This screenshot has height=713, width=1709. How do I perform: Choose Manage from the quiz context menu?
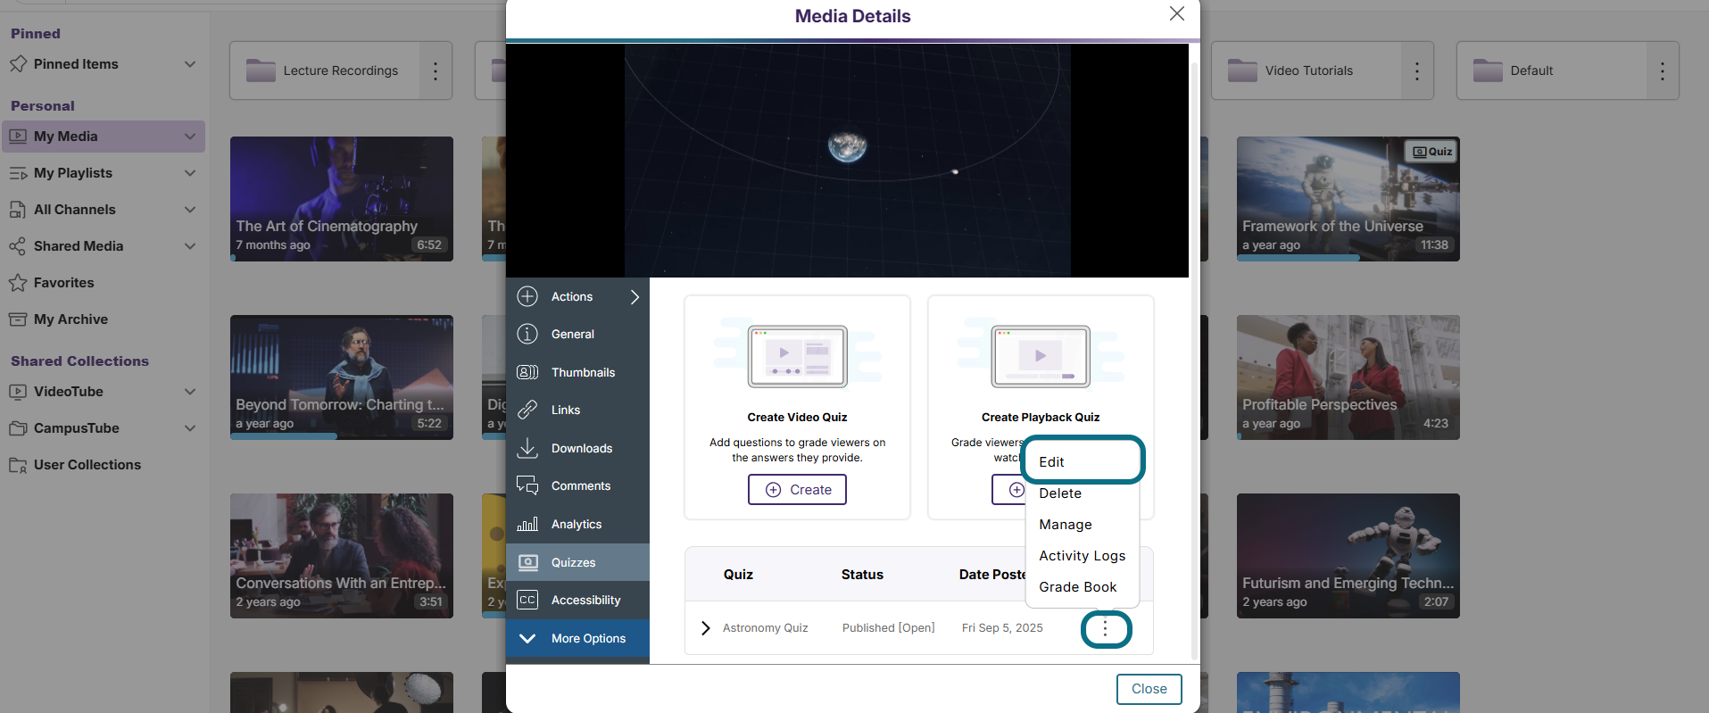click(x=1083, y=525)
